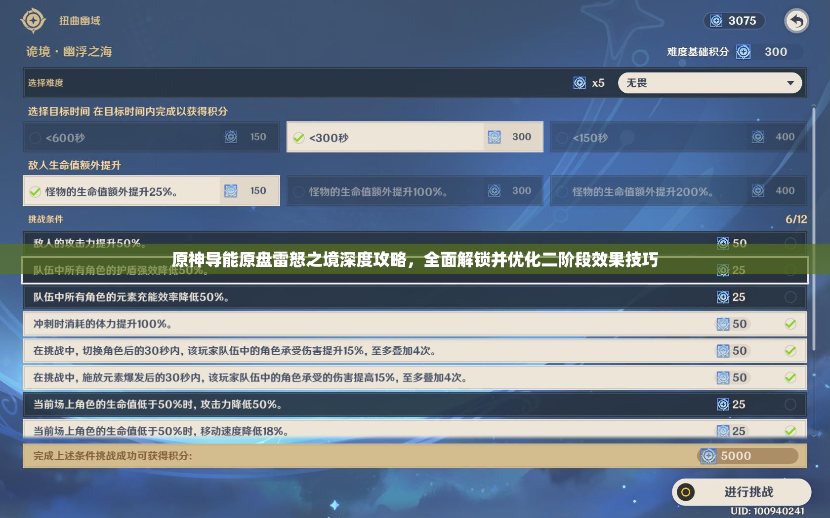Click the return arrow button
This screenshot has height=518, width=830.
coord(796,21)
